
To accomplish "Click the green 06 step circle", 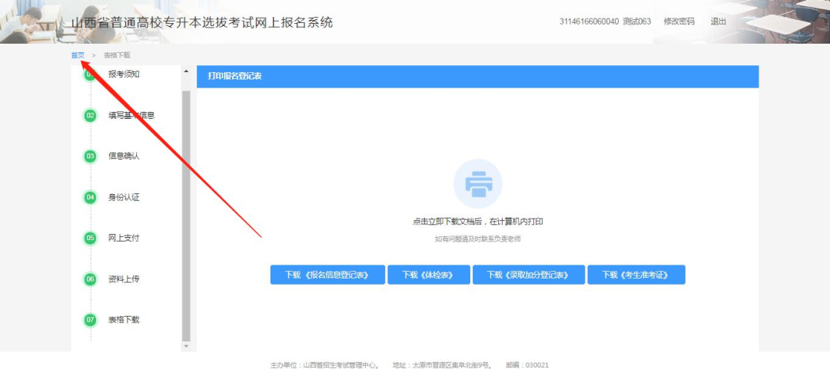I will [90, 279].
